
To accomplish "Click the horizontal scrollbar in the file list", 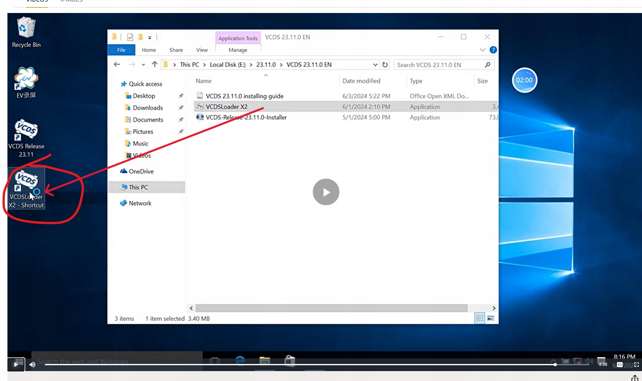I will click(x=331, y=308).
